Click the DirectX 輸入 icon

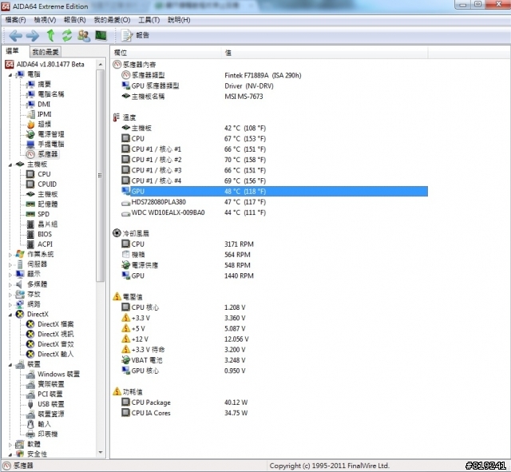pyautogui.click(x=30, y=355)
